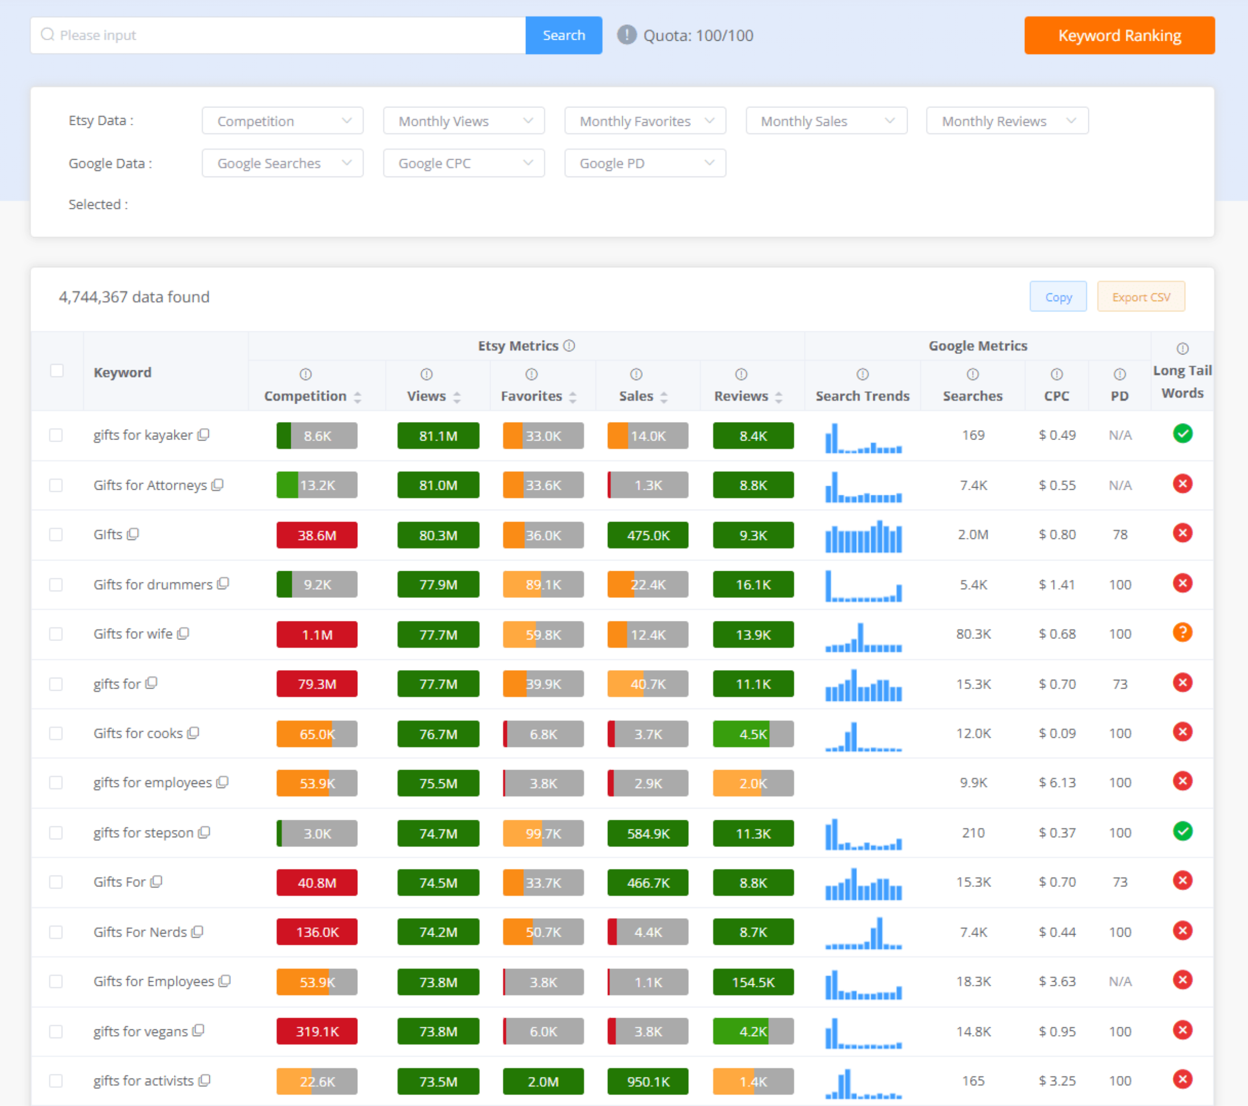
Task: Click green long-tail checkmark for gifts for stepson
Action: coord(1182,831)
